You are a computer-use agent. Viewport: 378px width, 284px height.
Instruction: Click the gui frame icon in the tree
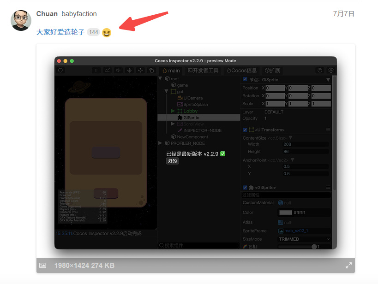tap(174, 92)
